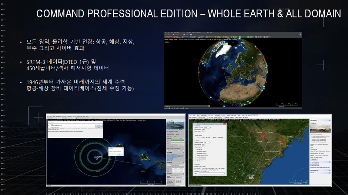Click the Flood status bar, Hawaii window
Screen dimensions: 348x195
(177, 143)
